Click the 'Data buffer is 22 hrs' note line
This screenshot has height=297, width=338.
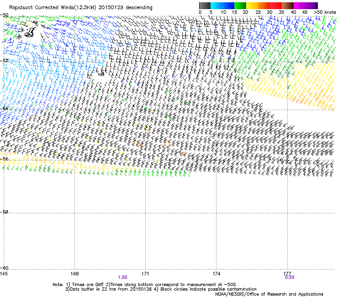click(161, 289)
